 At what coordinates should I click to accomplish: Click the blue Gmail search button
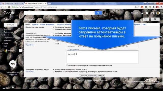98,13
